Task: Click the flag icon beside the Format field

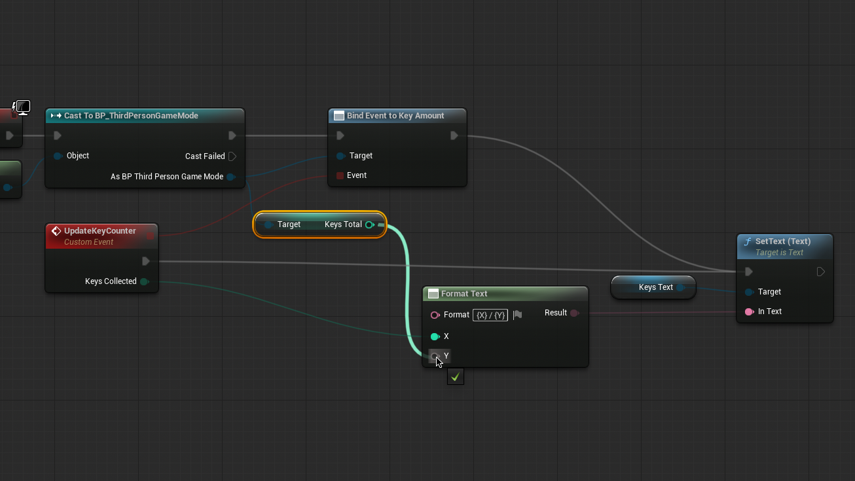Action: pyautogui.click(x=517, y=315)
